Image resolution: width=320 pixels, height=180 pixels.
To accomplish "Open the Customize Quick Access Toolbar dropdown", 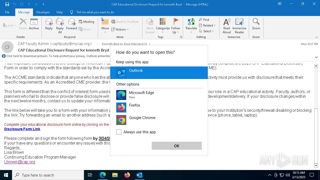I will pyautogui.click(x=43, y=4).
